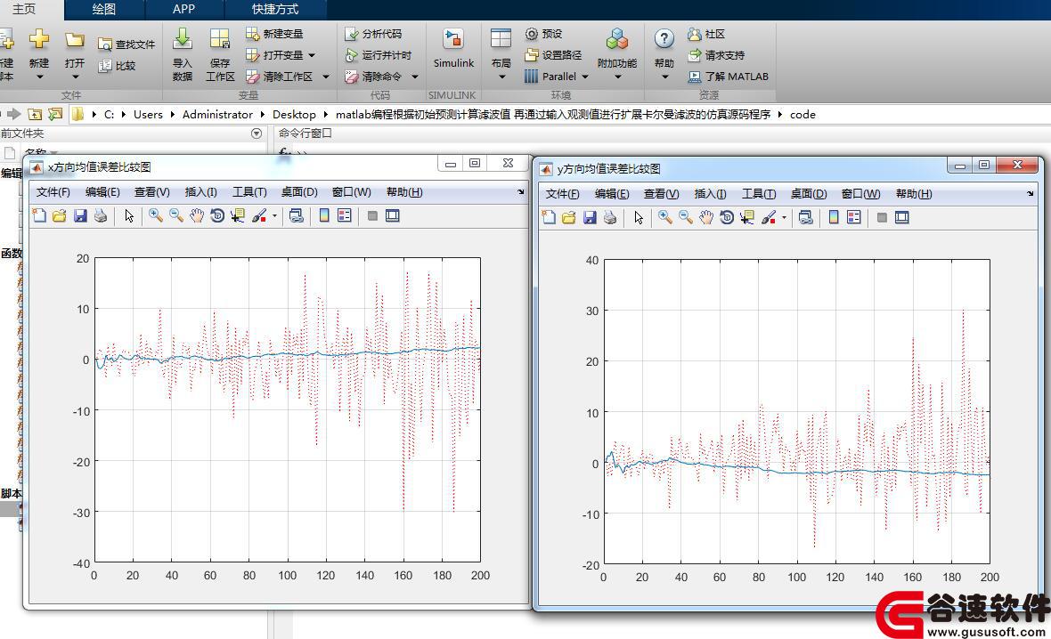Viewport: 1051px width, 639px height.
Task: Click 分析代码 analyze code button
Action: pyautogui.click(x=373, y=34)
